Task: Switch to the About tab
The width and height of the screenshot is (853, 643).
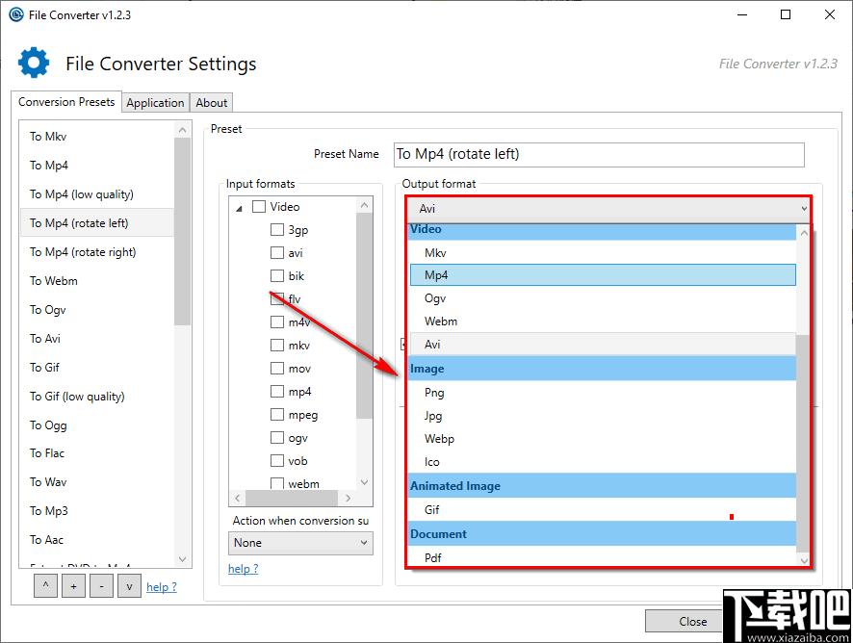Action: [x=212, y=103]
